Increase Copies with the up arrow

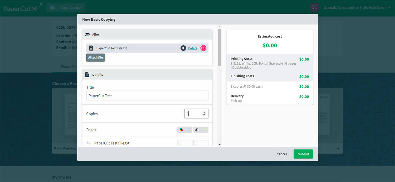[x=204, y=113]
